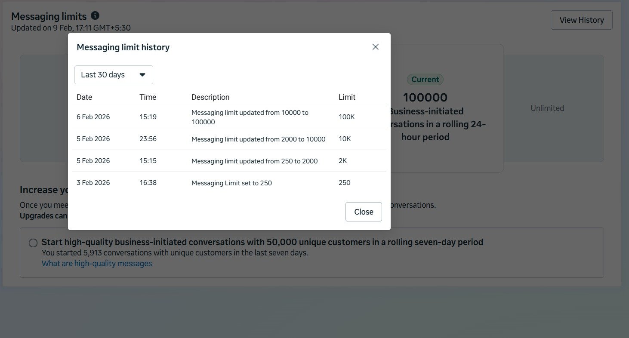Click the chevron on the Last 30 days filter
Image resolution: width=629 pixels, height=338 pixels.
click(142, 74)
